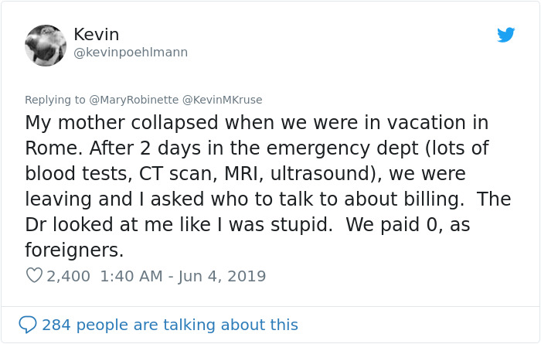This screenshot has width=541, height=344.
Task: Click the speech bubble reply icon
Action: click(x=28, y=325)
